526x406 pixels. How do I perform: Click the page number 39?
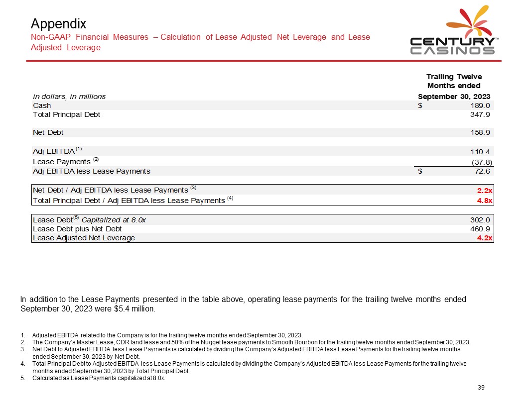point(481,387)
